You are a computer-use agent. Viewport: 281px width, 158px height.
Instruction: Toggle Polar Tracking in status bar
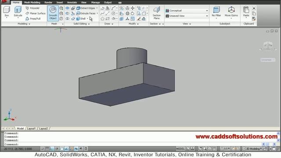(57, 149)
